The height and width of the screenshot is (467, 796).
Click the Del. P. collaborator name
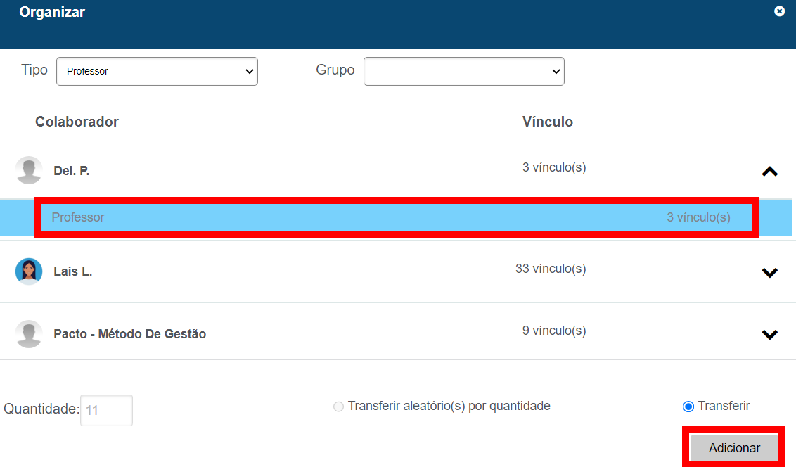point(72,171)
